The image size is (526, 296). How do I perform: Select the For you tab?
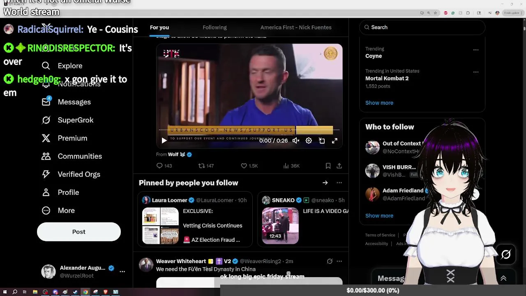pyautogui.click(x=159, y=27)
